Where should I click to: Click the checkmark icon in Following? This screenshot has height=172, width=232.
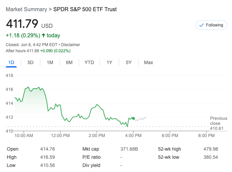201,25
